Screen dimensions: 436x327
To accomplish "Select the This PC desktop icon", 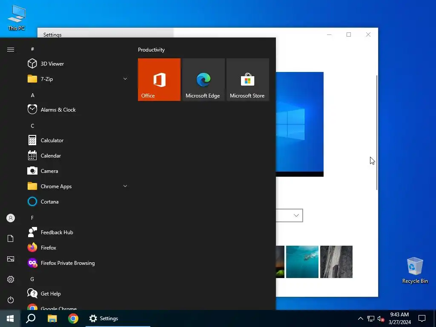I will pyautogui.click(x=17, y=18).
